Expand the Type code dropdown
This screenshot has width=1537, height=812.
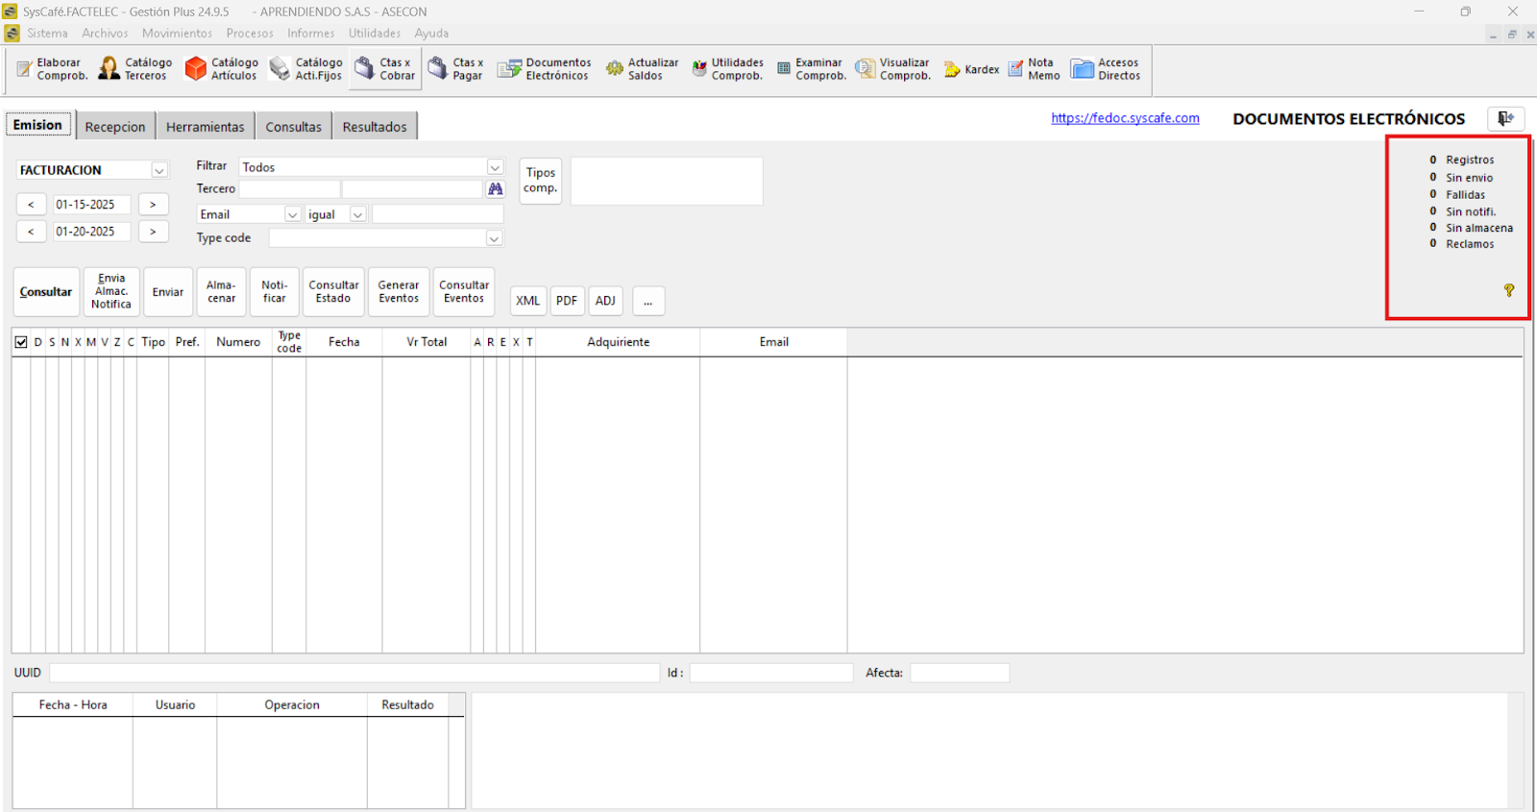coord(494,238)
